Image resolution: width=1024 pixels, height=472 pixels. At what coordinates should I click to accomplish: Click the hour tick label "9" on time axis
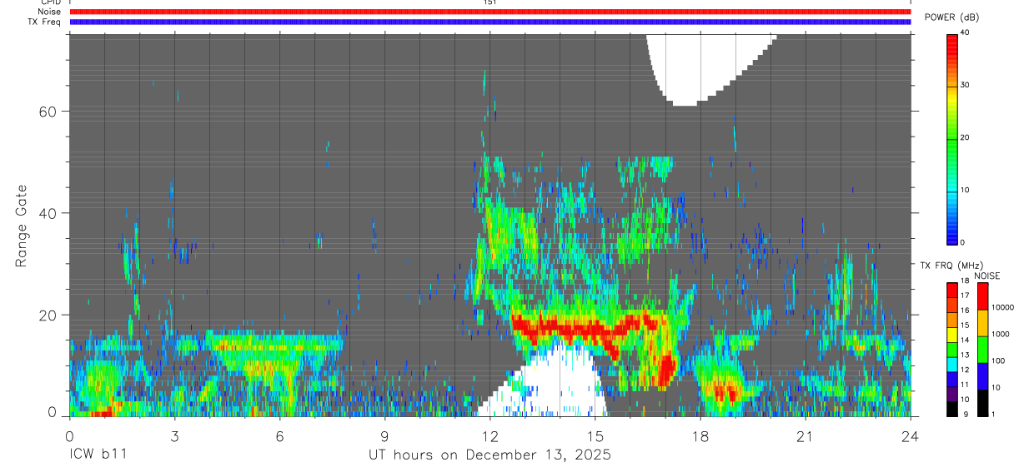click(385, 436)
